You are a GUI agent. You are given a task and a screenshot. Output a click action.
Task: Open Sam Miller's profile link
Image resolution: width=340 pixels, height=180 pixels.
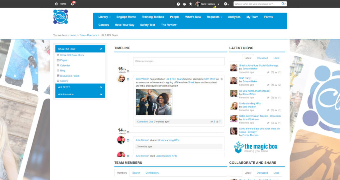(x=210, y=79)
